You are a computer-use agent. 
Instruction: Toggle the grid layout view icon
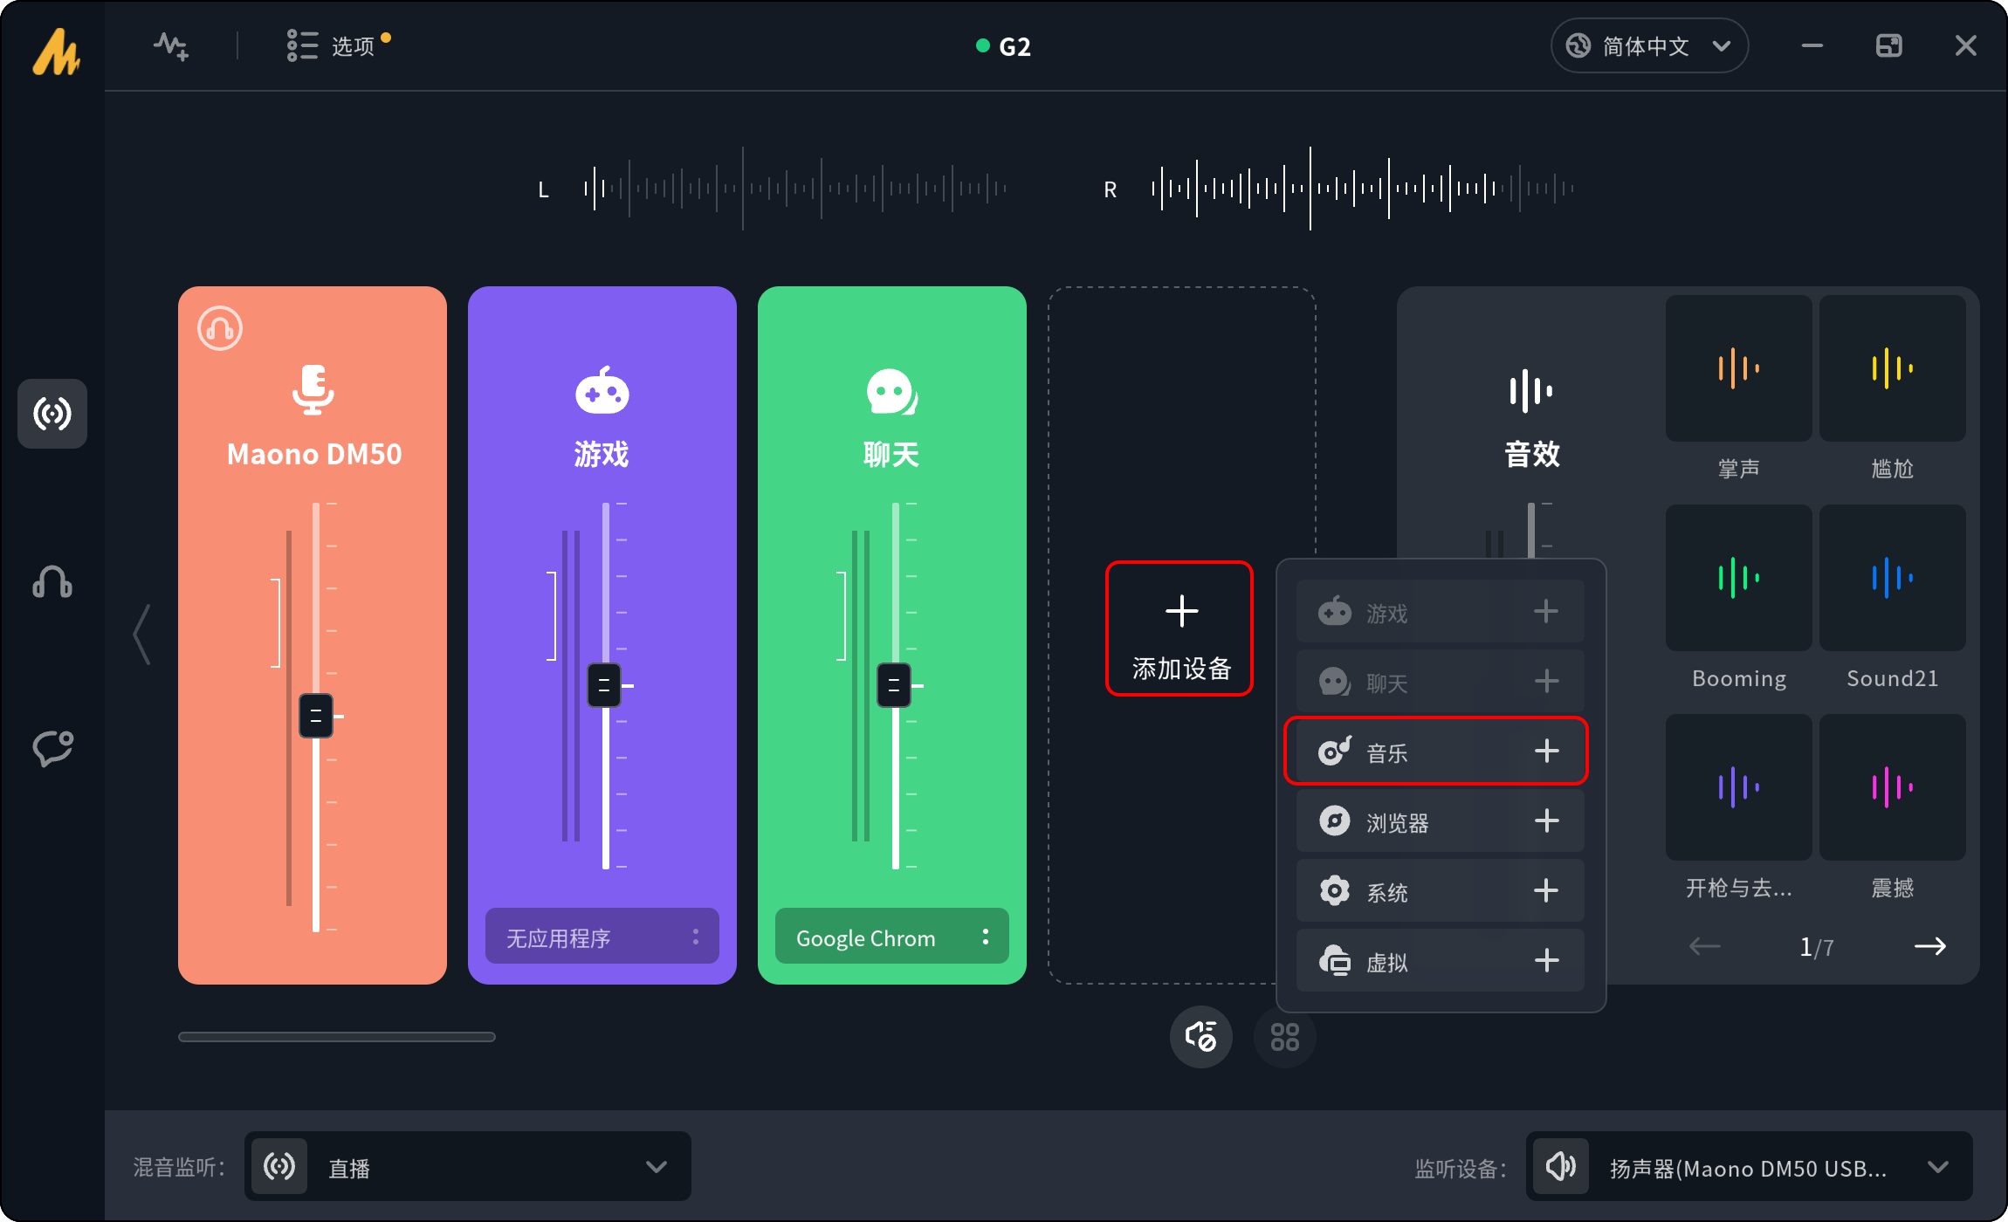click(x=1284, y=1037)
